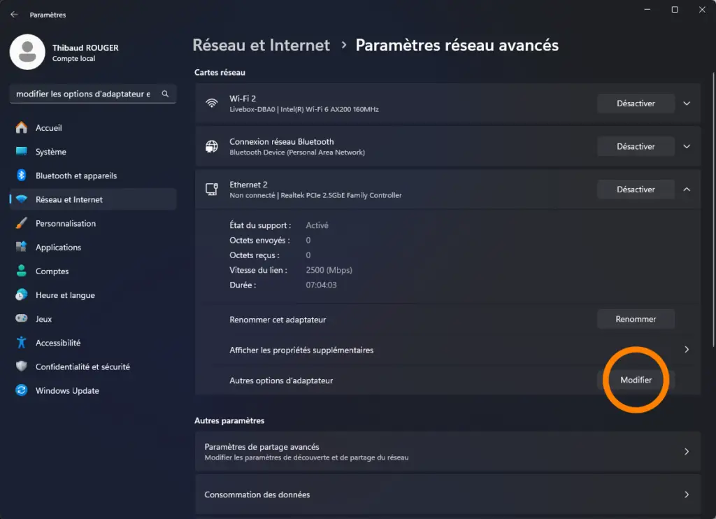This screenshot has height=519, width=716.
Task: Go to Accueil in sidebar
Action: 93,128
